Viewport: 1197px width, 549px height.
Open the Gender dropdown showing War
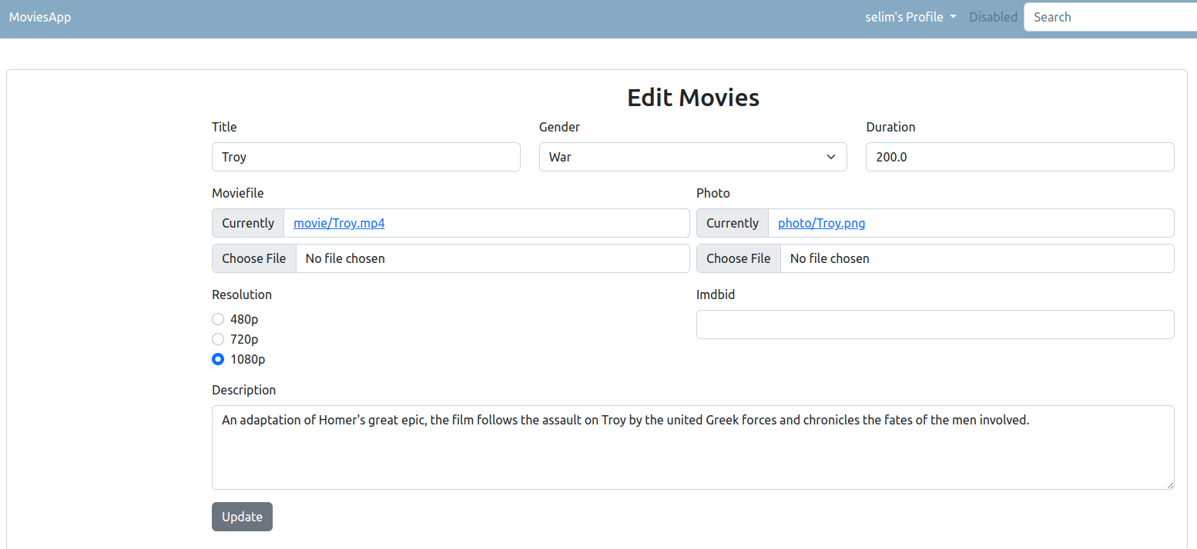[692, 157]
